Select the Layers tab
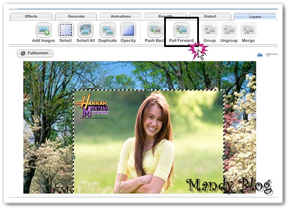 255,17
